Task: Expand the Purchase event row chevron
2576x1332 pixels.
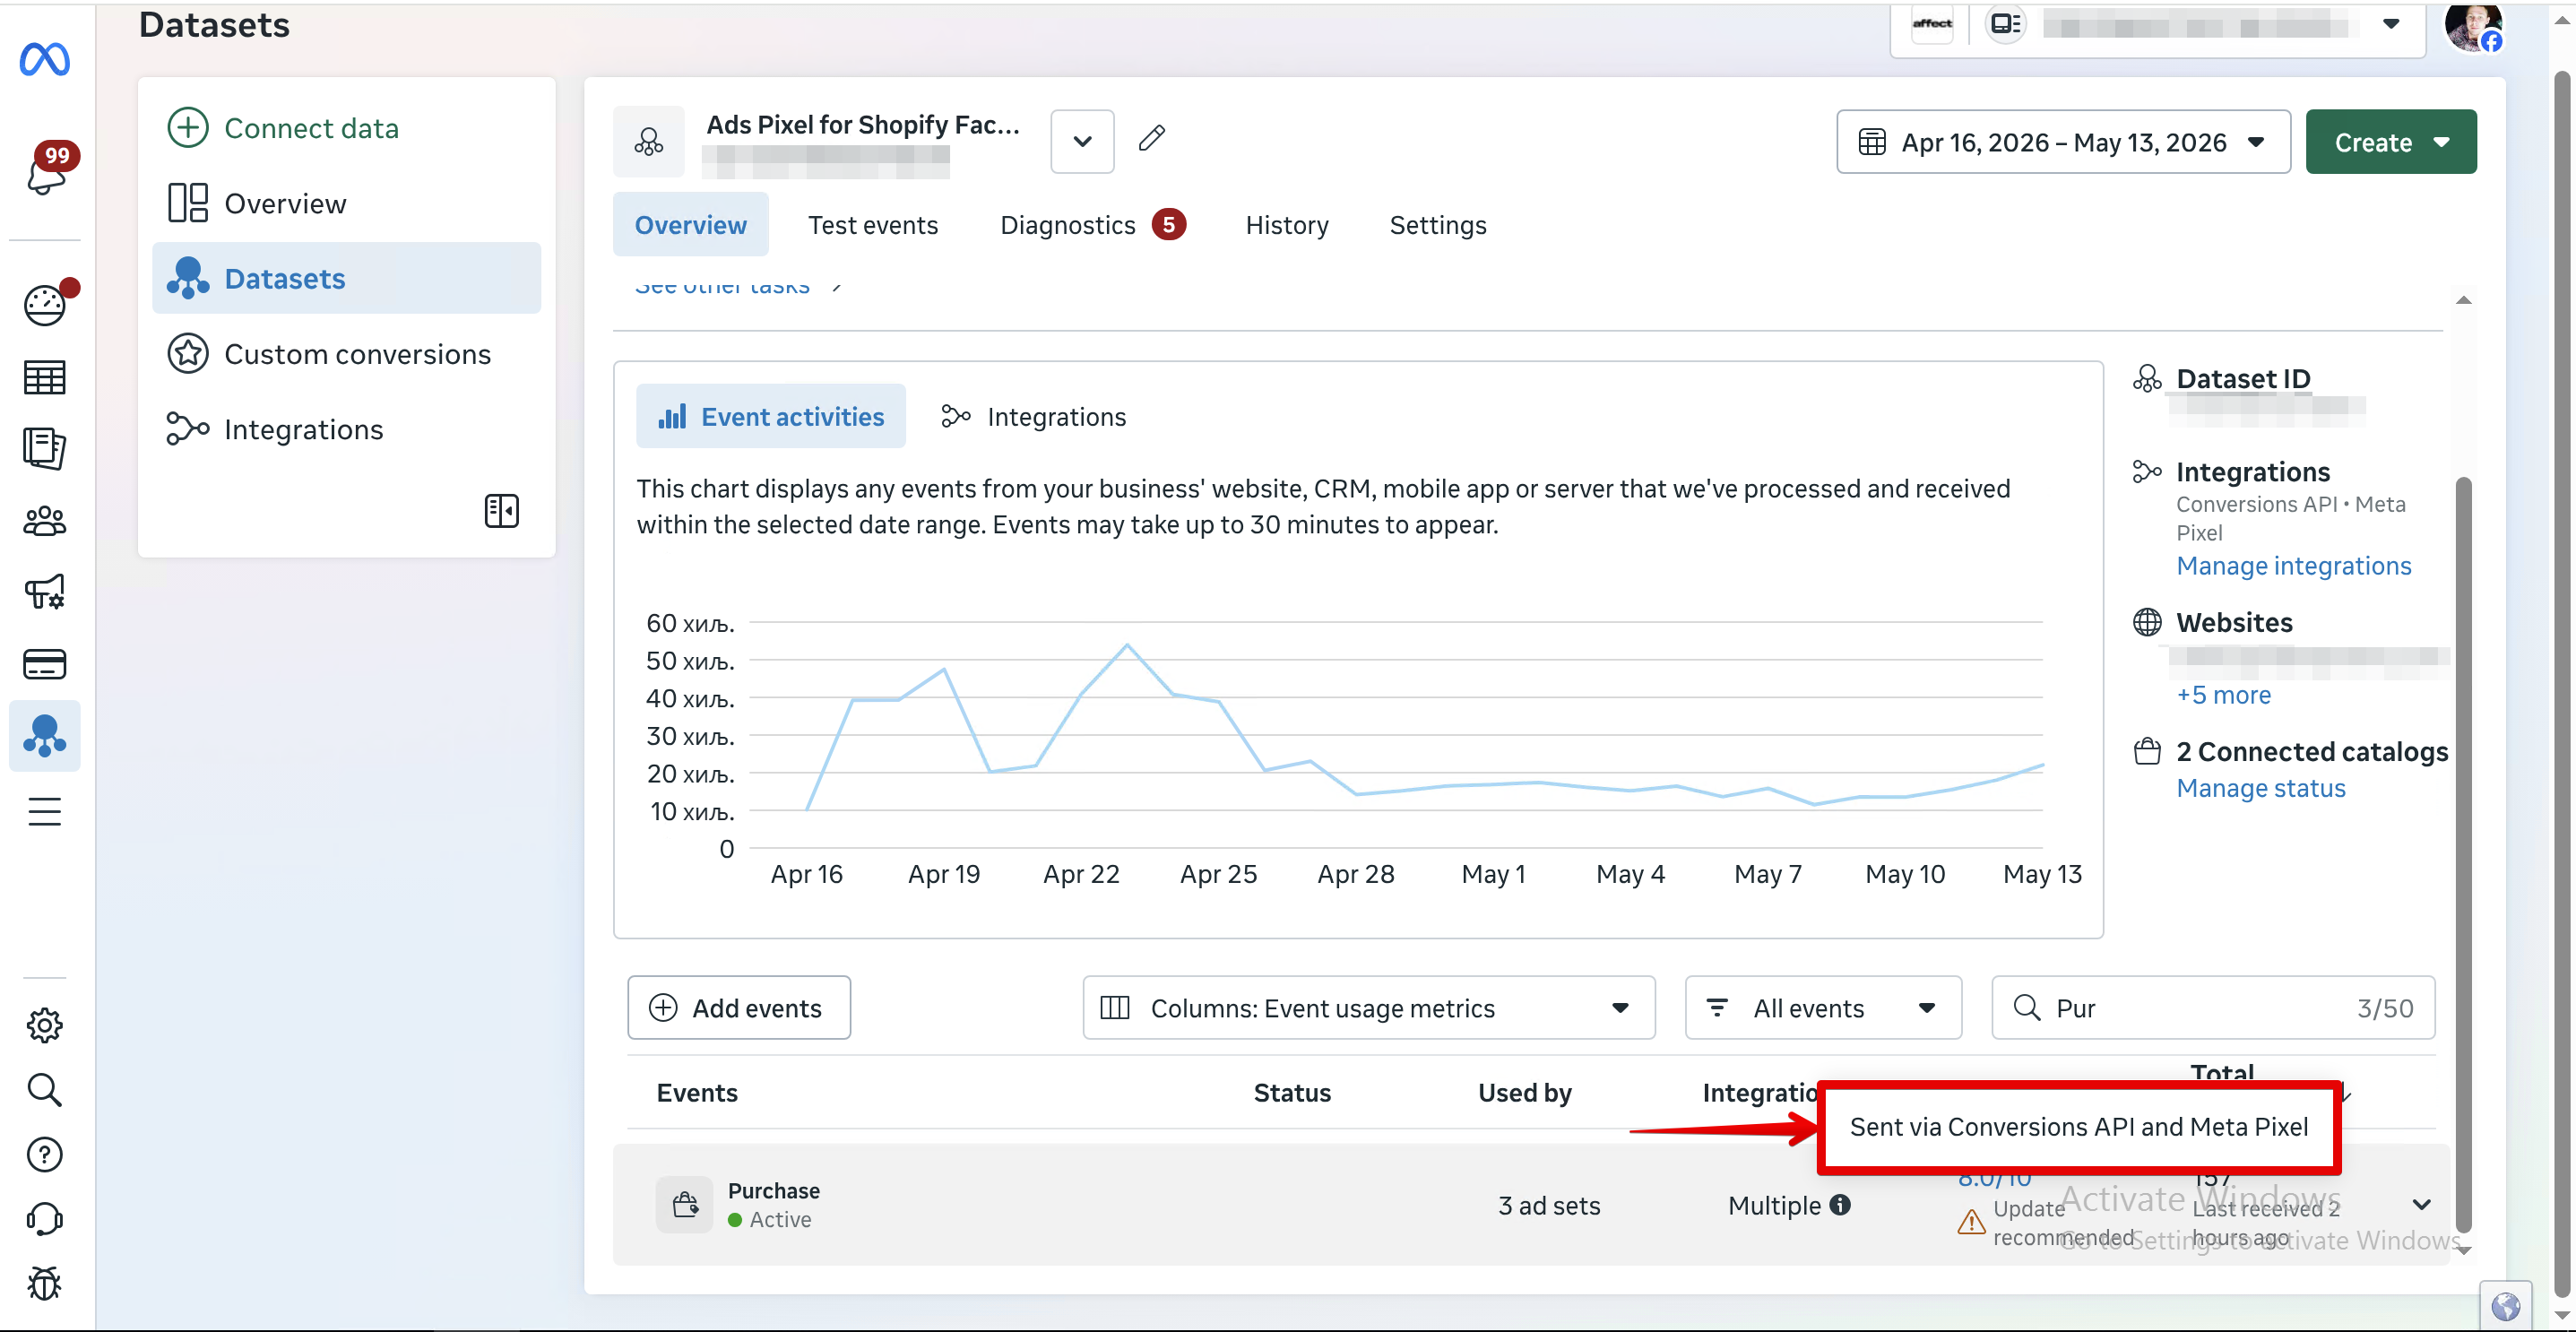Action: point(2421,1204)
